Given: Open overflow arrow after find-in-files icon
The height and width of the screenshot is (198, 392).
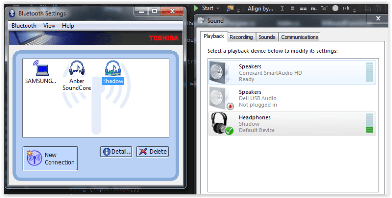Looking at the screenshot, I should [238, 10].
